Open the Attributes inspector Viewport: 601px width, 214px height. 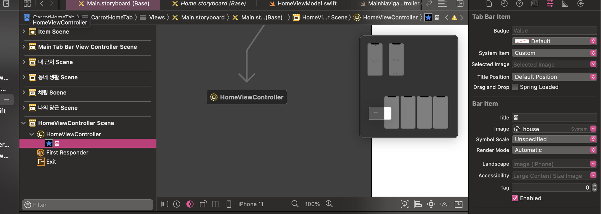click(550, 4)
